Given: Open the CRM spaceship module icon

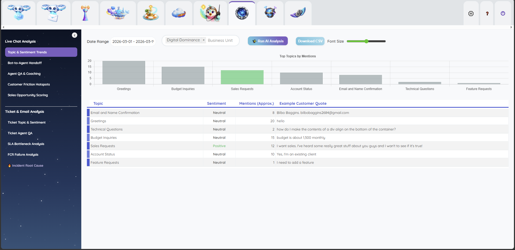Looking at the screenshot, I should tap(118, 13).
